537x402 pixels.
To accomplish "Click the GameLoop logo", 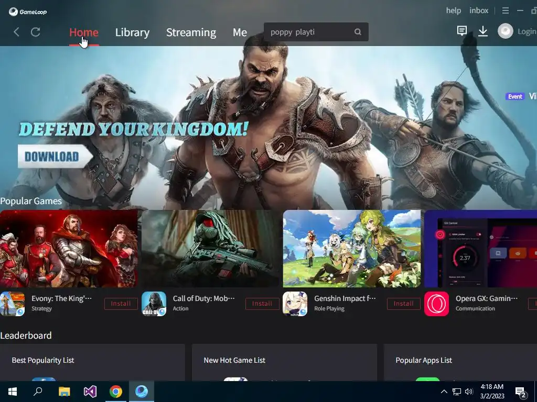I will click(28, 12).
